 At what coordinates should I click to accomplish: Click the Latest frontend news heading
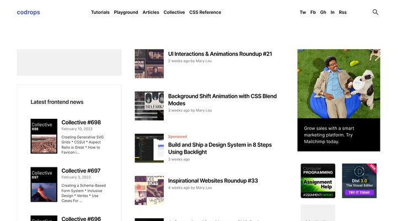tap(57, 102)
